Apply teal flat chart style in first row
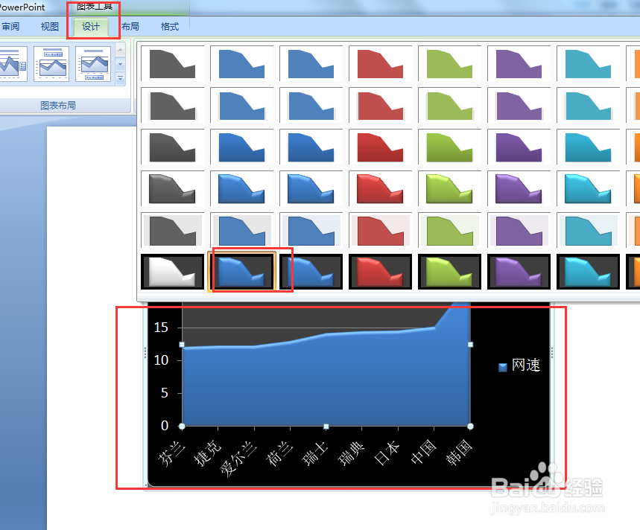This screenshot has height=530, width=640. (588, 63)
